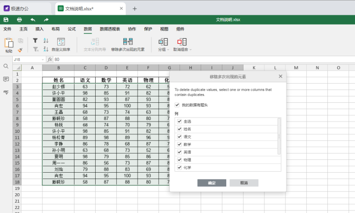The width and height of the screenshot is (355, 213).
Task: Select cell containing 杨松青
Action: (58, 138)
